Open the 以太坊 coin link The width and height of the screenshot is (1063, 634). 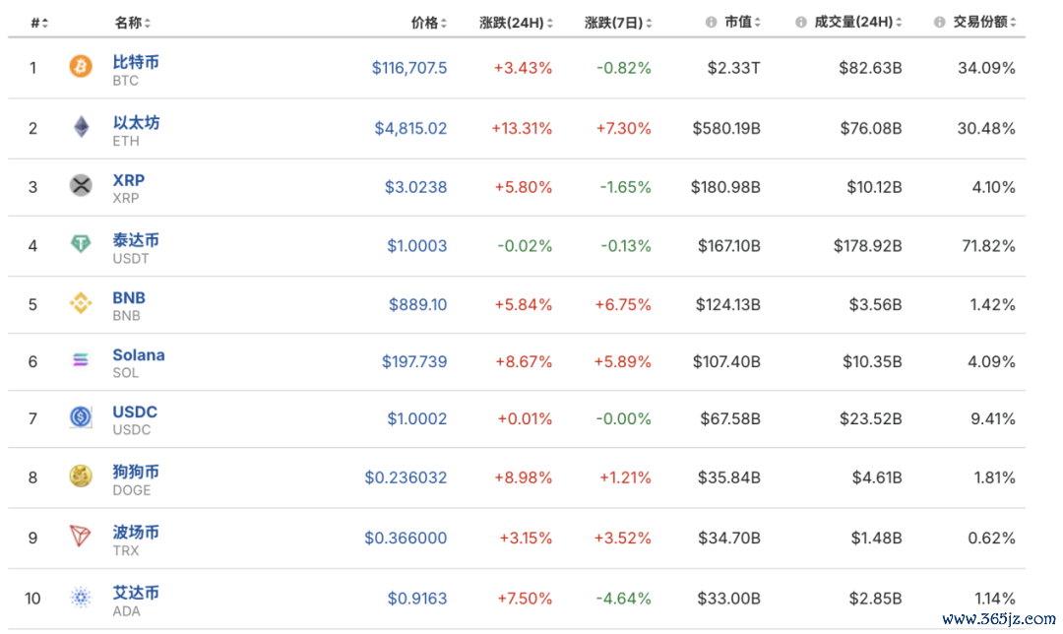[136, 123]
